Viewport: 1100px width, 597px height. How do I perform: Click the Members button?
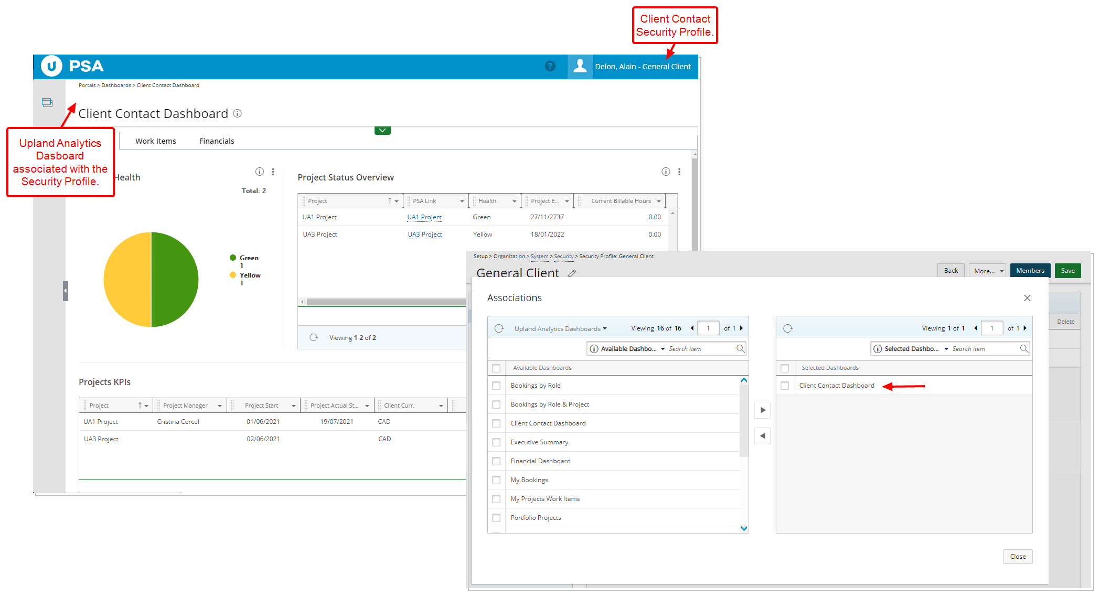[1030, 271]
